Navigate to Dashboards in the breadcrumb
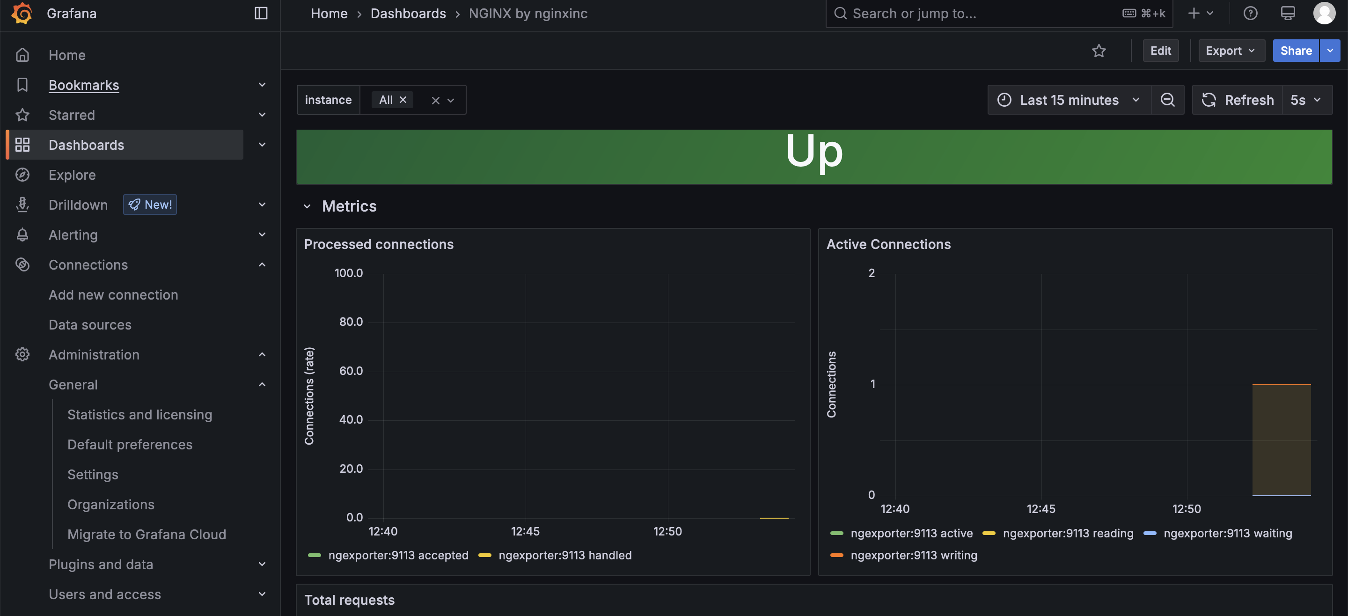Screen dimensions: 1348x616 pyautogui.click(x=408, y=13)
